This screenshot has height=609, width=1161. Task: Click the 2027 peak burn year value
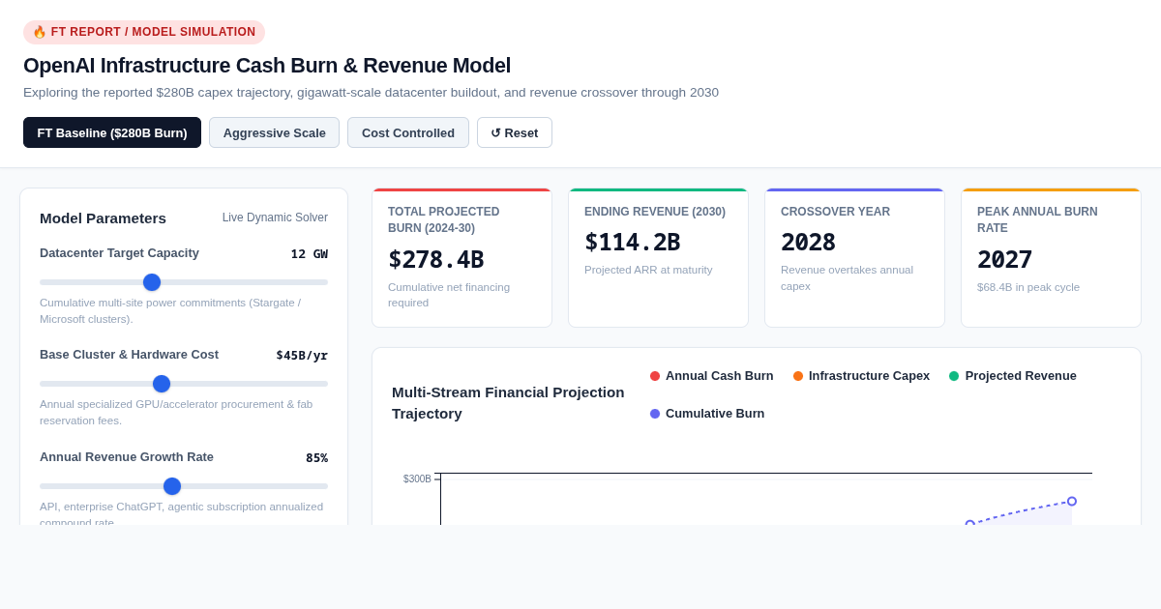click(x=1005, y=260)
